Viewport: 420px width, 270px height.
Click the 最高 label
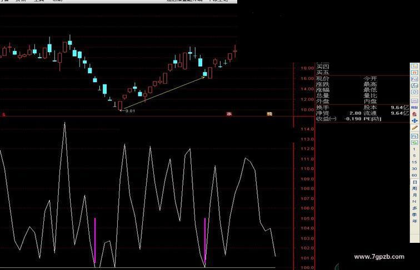(370, 84)
